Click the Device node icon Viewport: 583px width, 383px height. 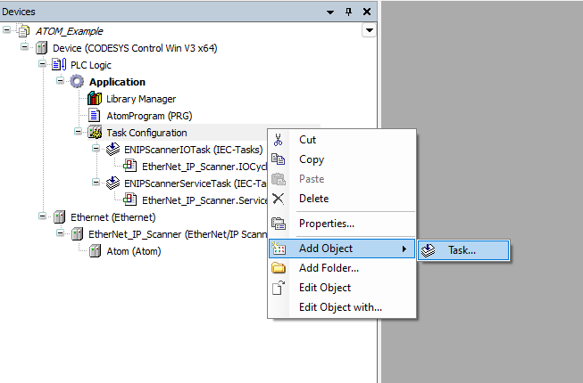42,48
